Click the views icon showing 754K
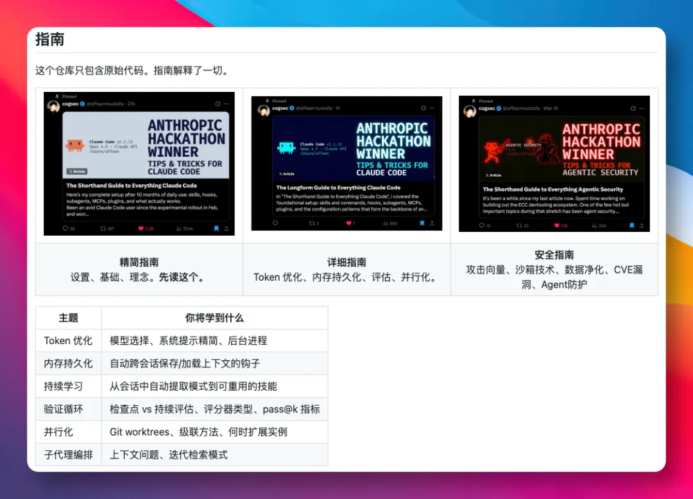693x499 pixels. 178,229
